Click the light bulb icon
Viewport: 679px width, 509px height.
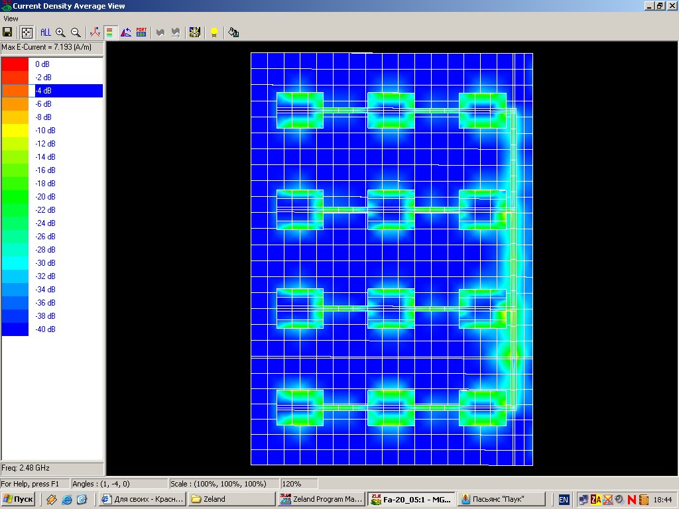click(214, 32)
